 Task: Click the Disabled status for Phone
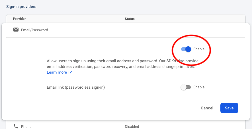point(132,126)
